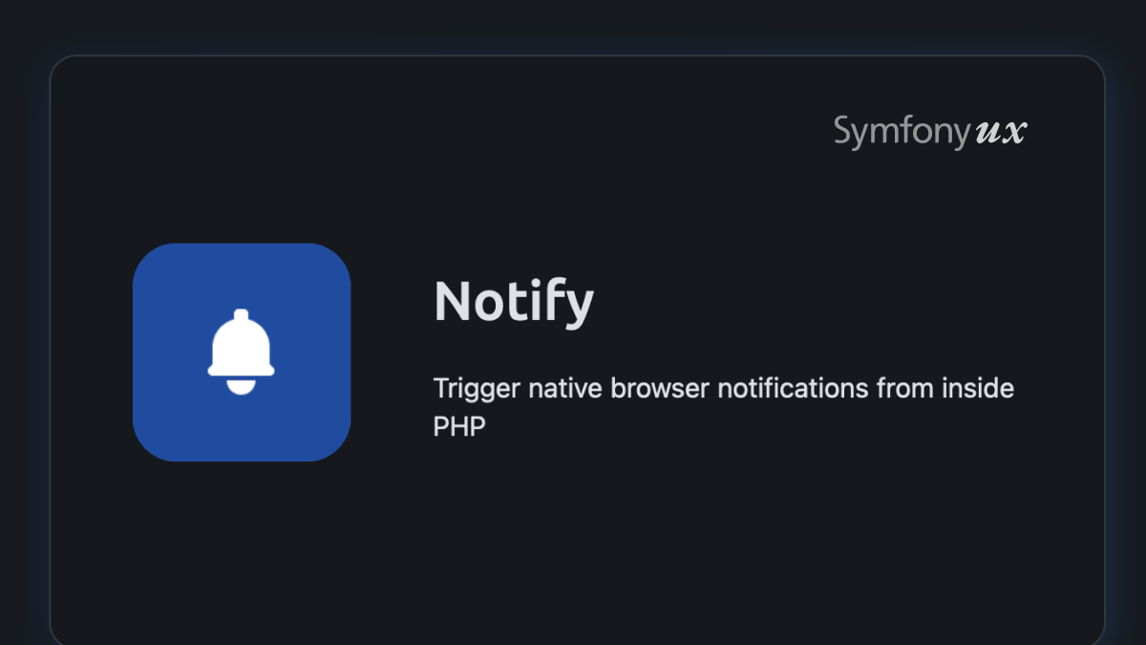Click the "Symfony" wordmark text

tap(902, 133)
